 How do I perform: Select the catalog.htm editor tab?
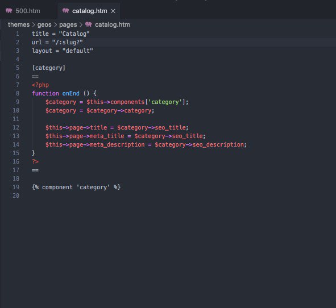pyautogui.click(x=89, y=11)
